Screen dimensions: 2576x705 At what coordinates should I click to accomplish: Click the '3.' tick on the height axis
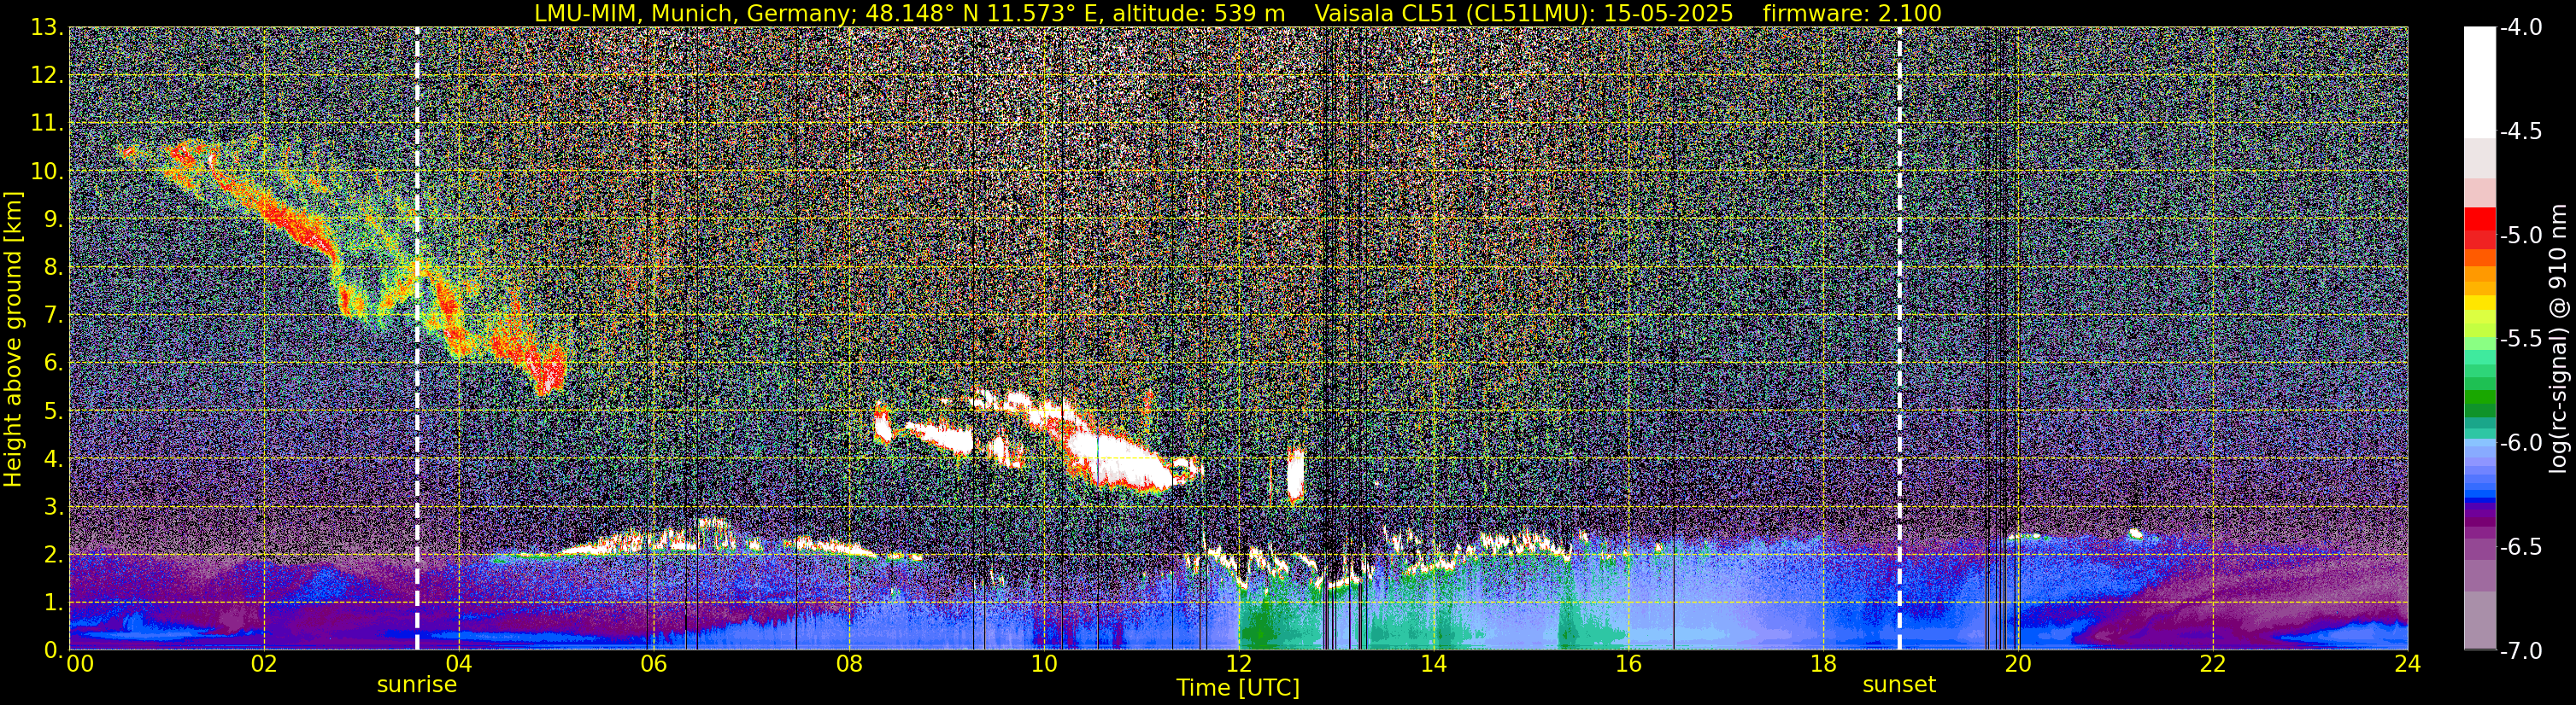click(x=53, y=506)
